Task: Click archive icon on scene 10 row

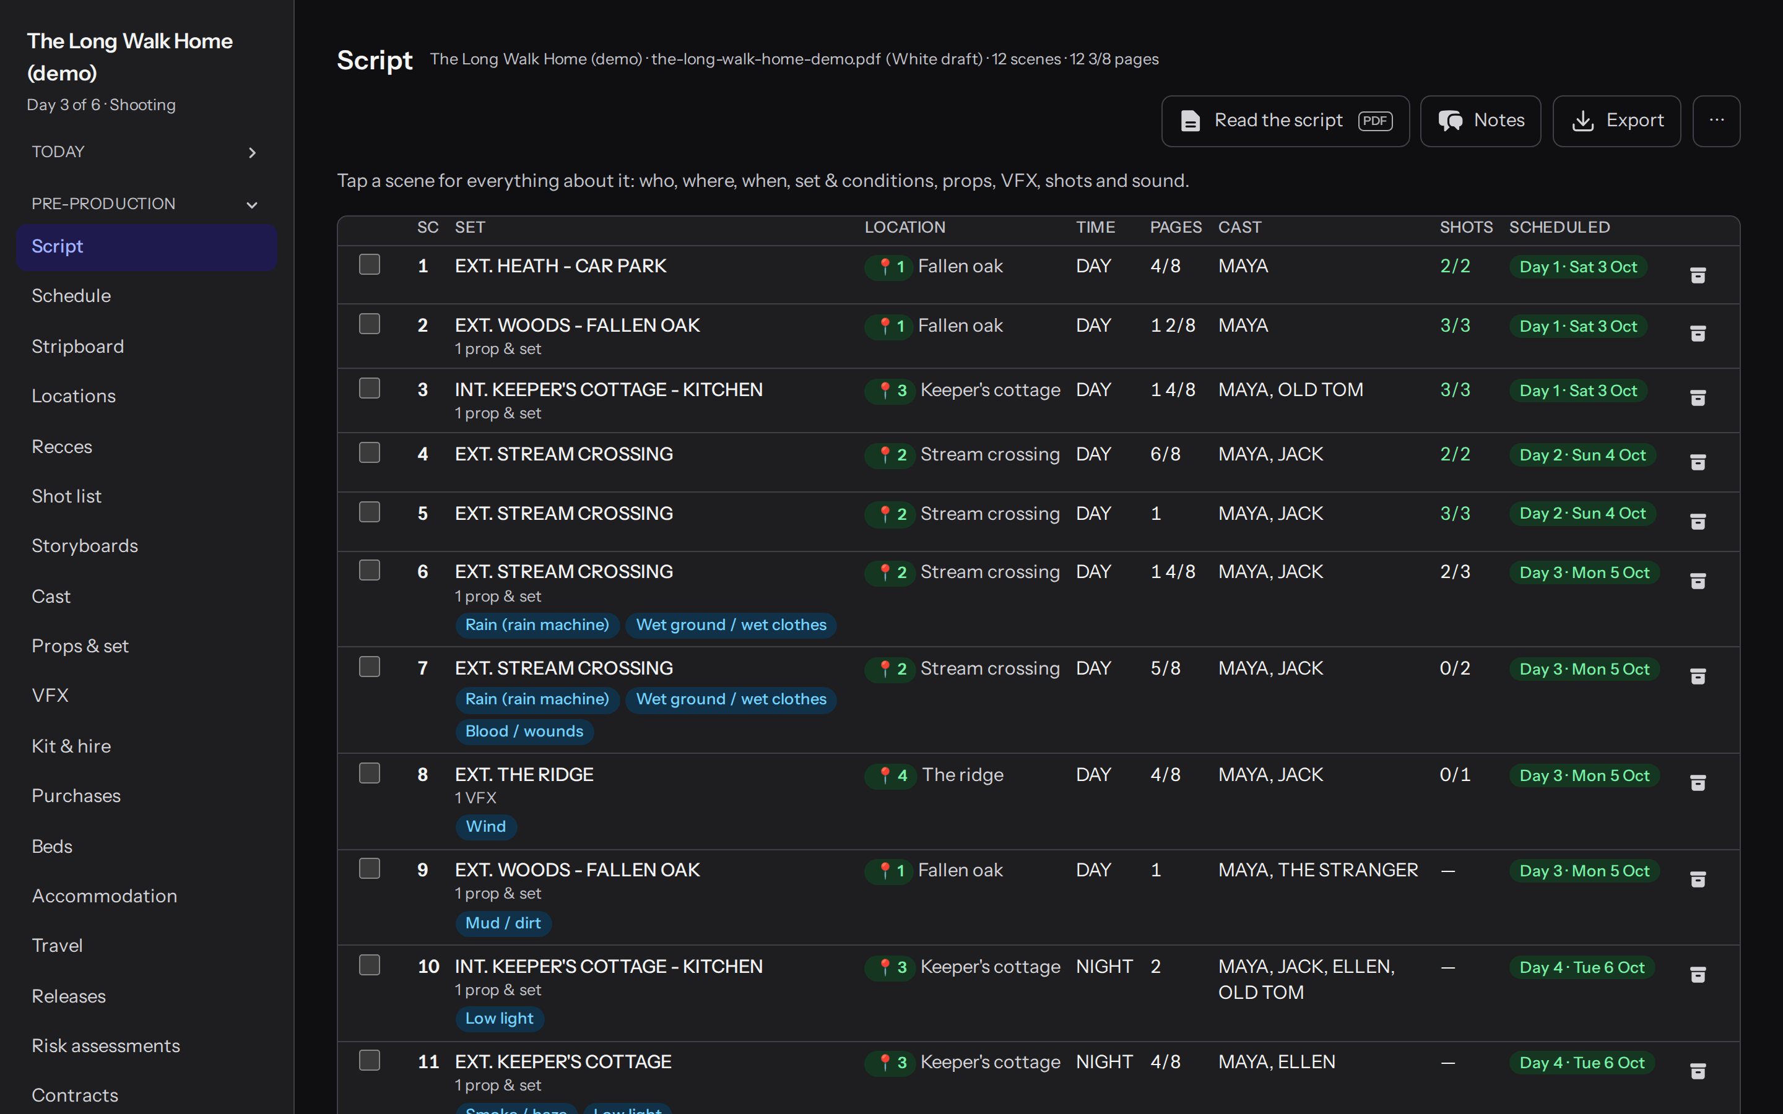Action: [1698, 975]
